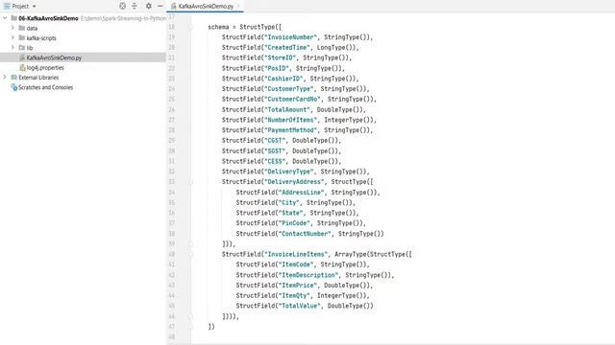
Task: Click the "City" string in code
Action: (x=288, y=202)
